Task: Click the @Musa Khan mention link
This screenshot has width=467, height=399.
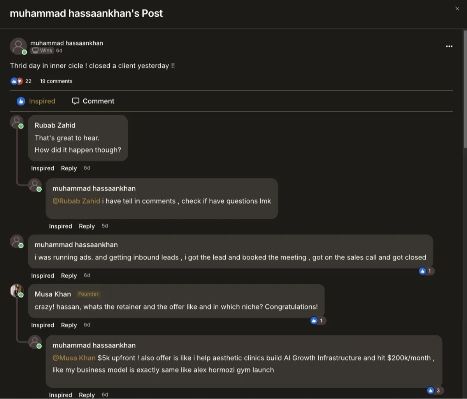Action: (74, 358)
